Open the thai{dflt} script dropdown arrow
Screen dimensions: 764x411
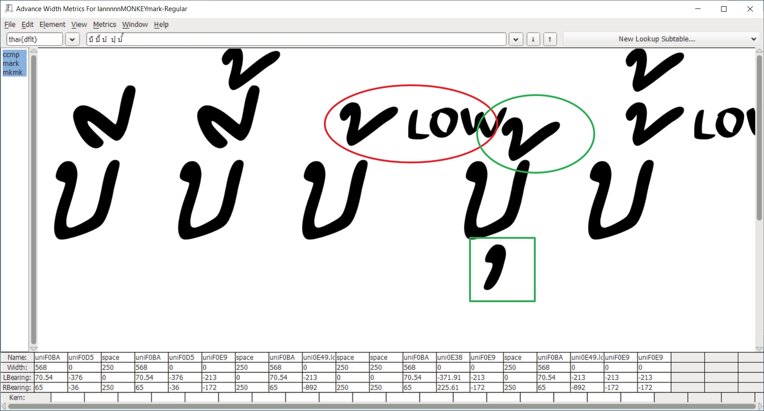point(72,39)
